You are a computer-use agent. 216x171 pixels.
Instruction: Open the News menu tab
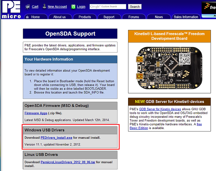click(158, 17)
